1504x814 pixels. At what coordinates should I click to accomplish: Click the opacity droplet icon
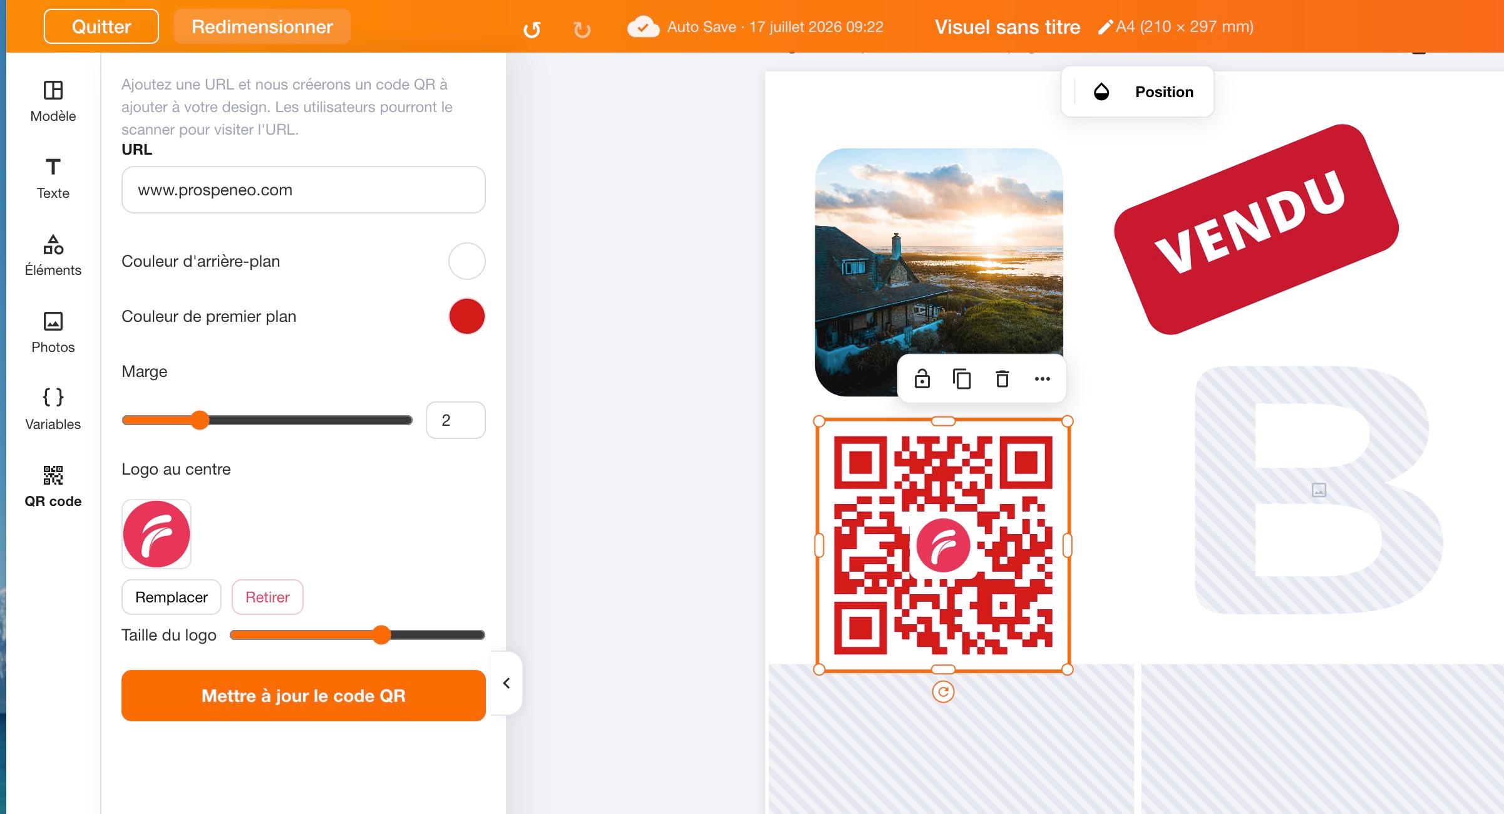[x=1101, y=92]
